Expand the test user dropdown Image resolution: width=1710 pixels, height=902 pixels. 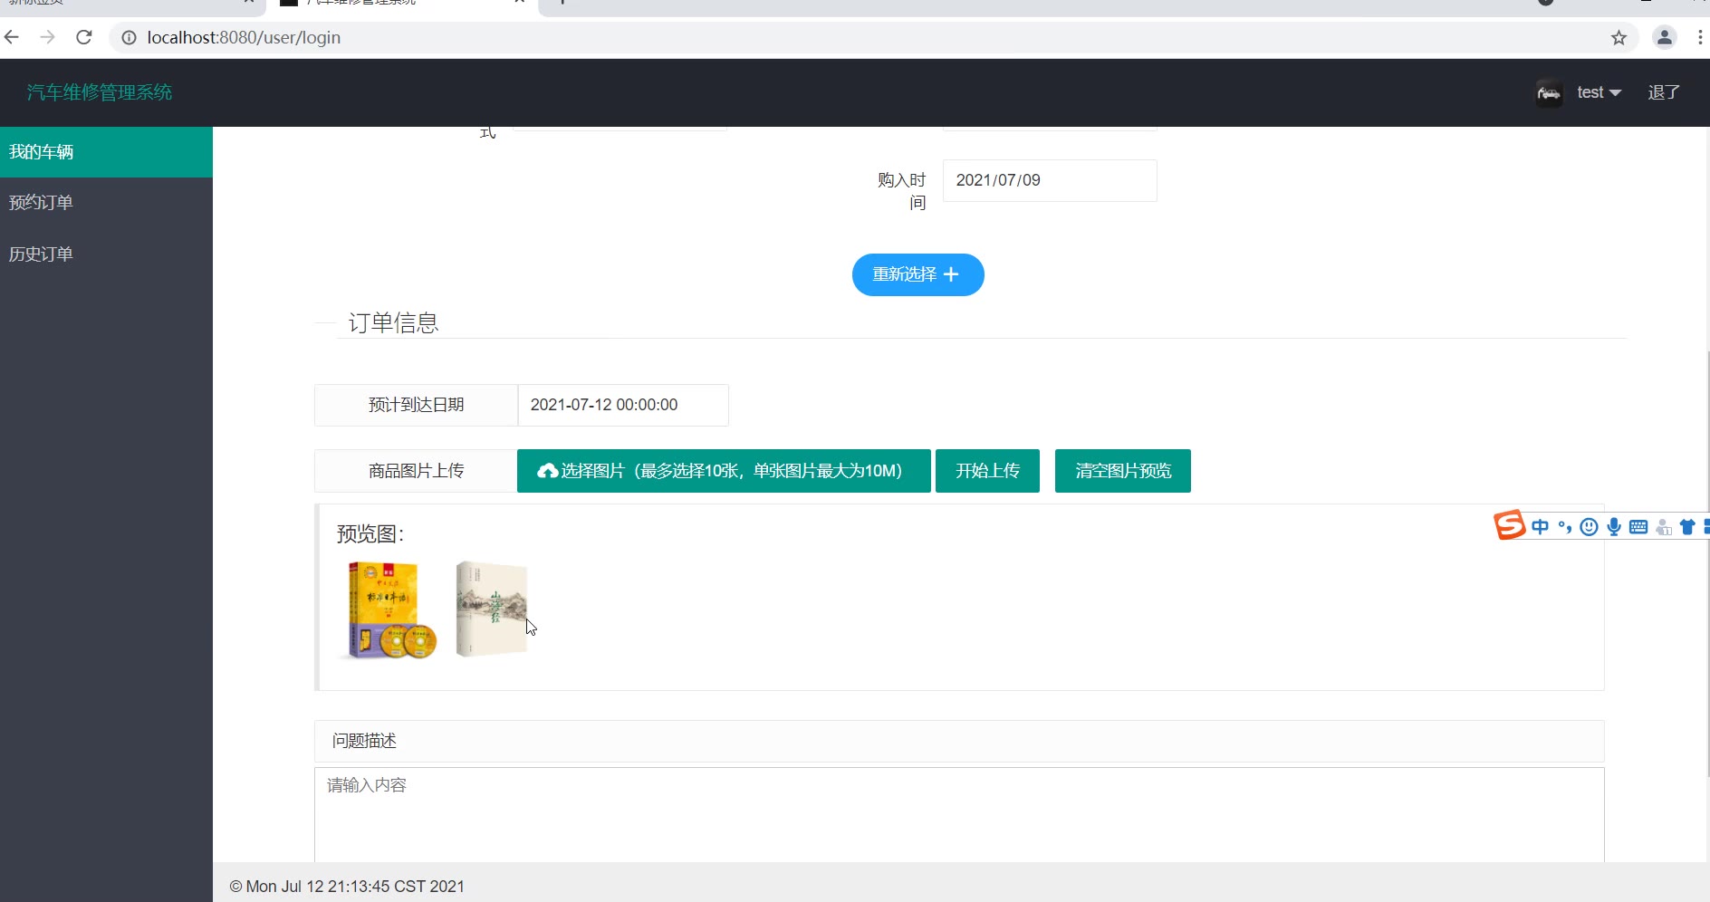[x=1599, y=92]
